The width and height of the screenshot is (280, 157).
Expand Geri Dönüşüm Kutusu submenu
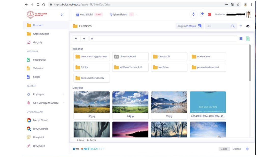pyautogui.click(x=63, y=103)
